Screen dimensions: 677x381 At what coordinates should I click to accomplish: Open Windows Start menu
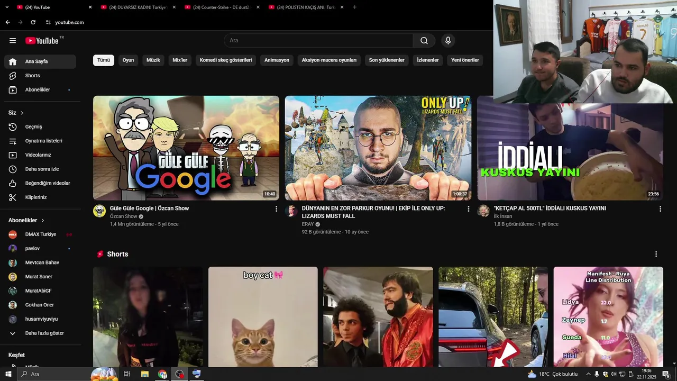click(8, 374)
